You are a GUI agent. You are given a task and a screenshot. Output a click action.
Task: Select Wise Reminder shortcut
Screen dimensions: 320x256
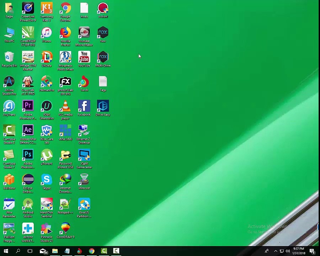coord(9,204)
